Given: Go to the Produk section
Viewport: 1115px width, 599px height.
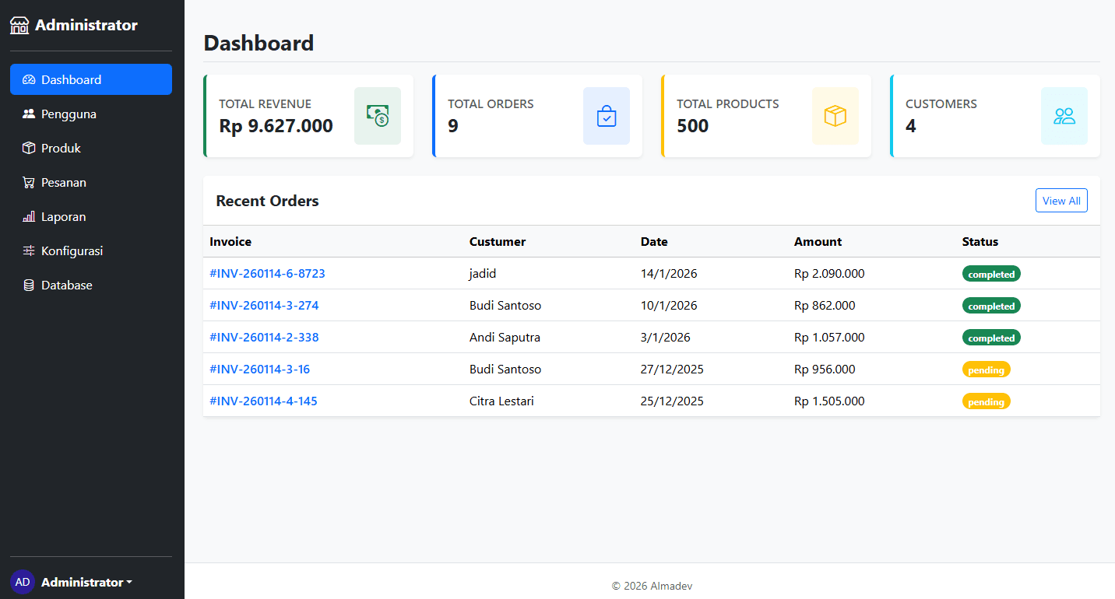Looking at the screenshot, I should 61,149.
